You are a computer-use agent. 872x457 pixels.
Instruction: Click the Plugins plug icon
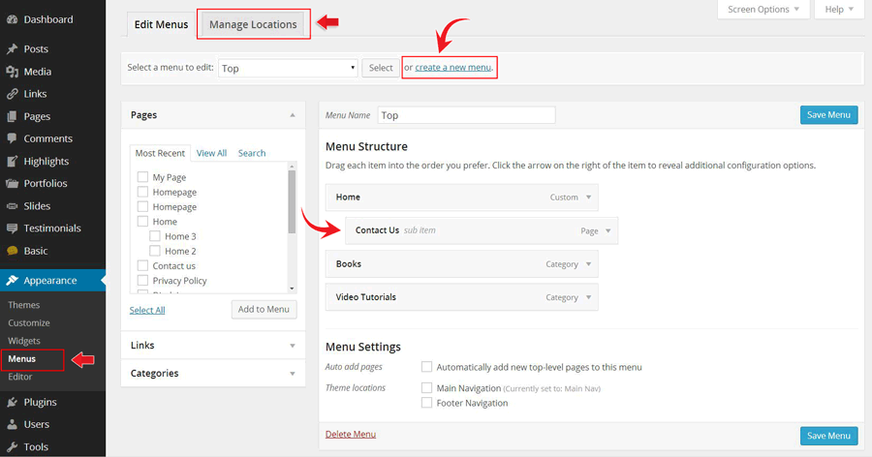tap(12, 402)
